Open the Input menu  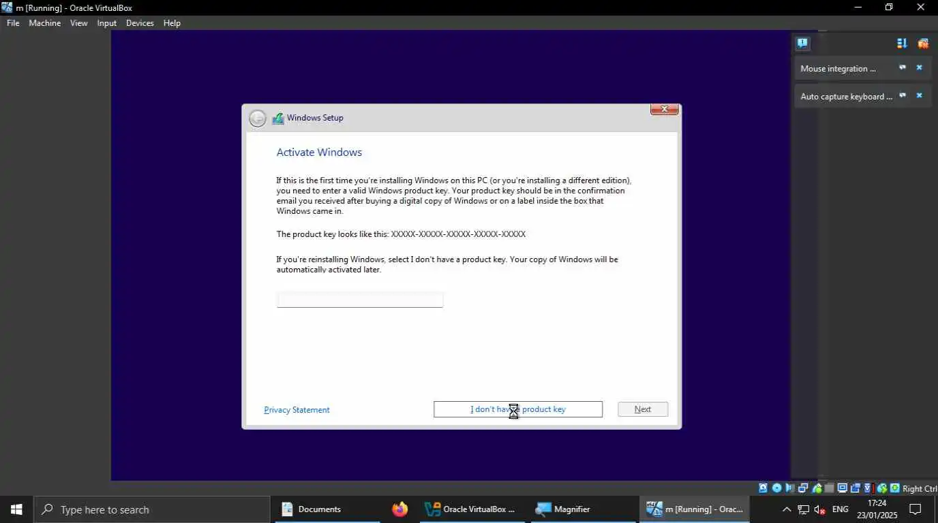coord(106,22)
